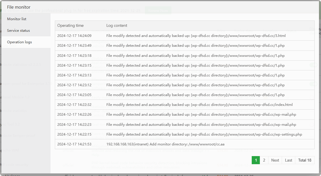Select the index.html file modify log row

point(199,105)
